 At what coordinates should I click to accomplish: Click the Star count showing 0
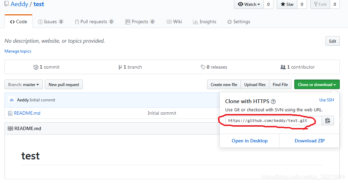click(302, 4)
